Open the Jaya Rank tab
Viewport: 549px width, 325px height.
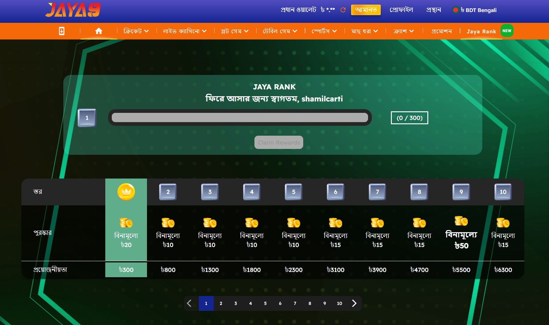coord(481,31)
